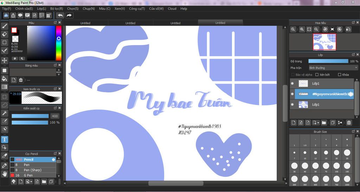
Task: Click the Navigator canvas thumbnail
Action: (324, 42)
